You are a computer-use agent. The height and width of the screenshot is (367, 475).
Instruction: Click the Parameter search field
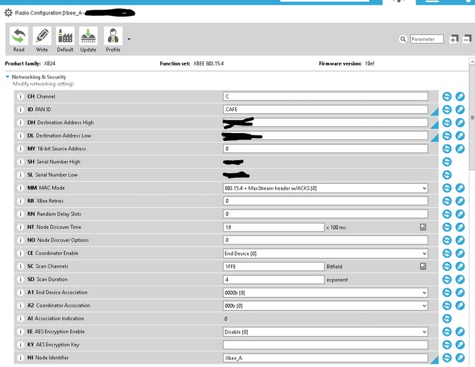pos(427,39)
